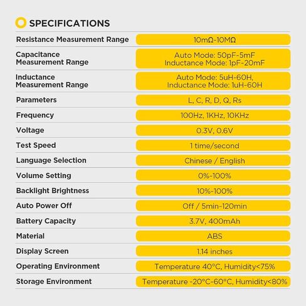This screenshot has width=306, height=306.
Task: Select the Storage Environment temperature bar
Action: (213, 282)
